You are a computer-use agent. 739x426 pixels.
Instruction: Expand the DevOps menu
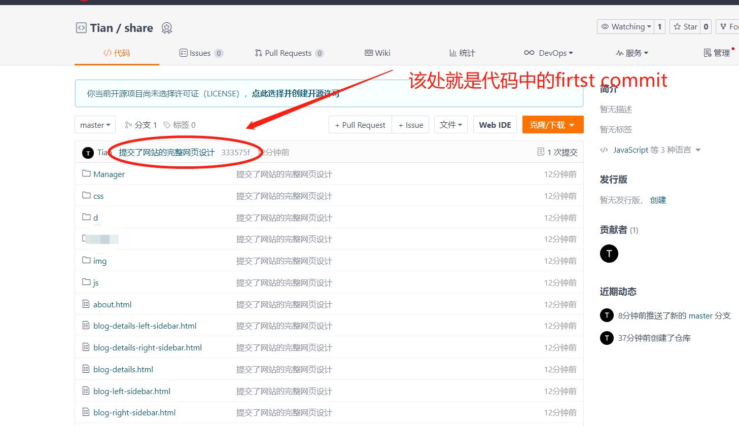point(548,53)
